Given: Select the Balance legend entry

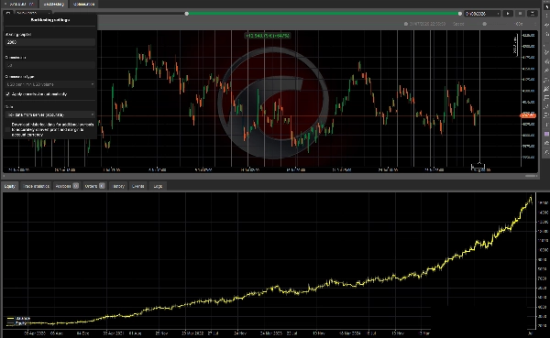Looking at the screenshot, I should [x=18, y=319].
